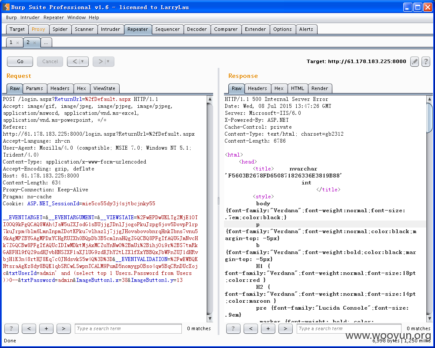Screen dimensions: 435x348
Task: Open the Window menu
Action: (76, 17)
